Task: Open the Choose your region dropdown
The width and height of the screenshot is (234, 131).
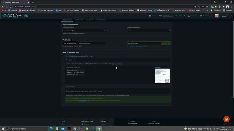Action: pos(84,31)
